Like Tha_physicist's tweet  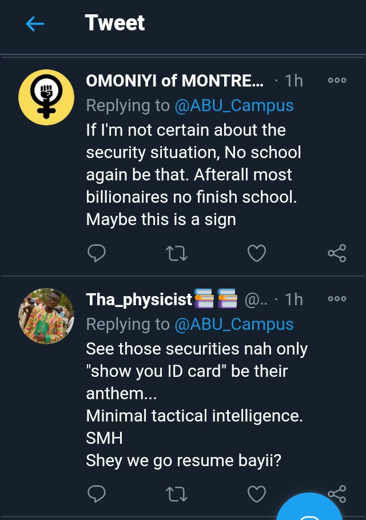coord(257,494)
